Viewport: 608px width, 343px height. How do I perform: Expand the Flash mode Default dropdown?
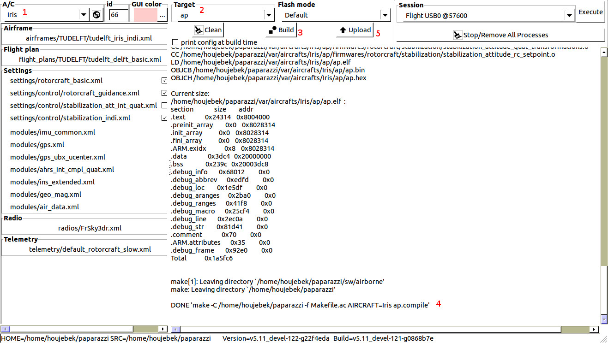point(386,15)
